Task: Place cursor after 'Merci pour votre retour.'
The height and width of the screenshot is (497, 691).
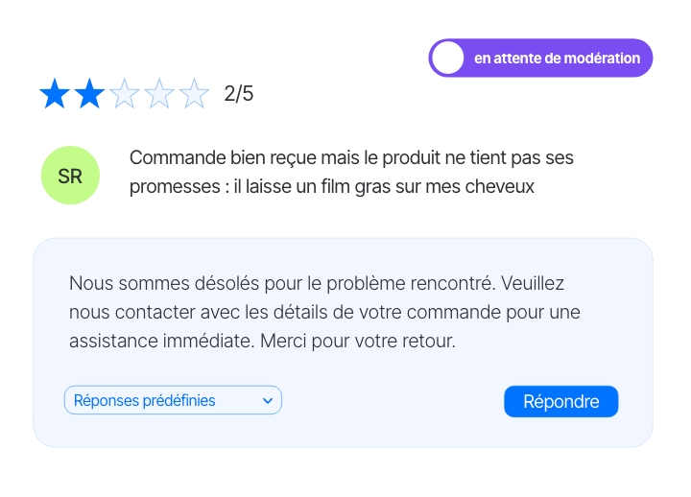Action: (x=455, y=341)
